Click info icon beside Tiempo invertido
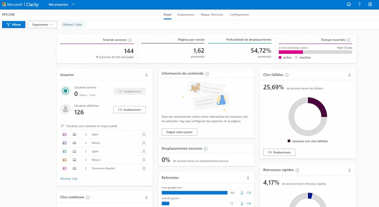The image size is (379, 207). click(348, 40)
